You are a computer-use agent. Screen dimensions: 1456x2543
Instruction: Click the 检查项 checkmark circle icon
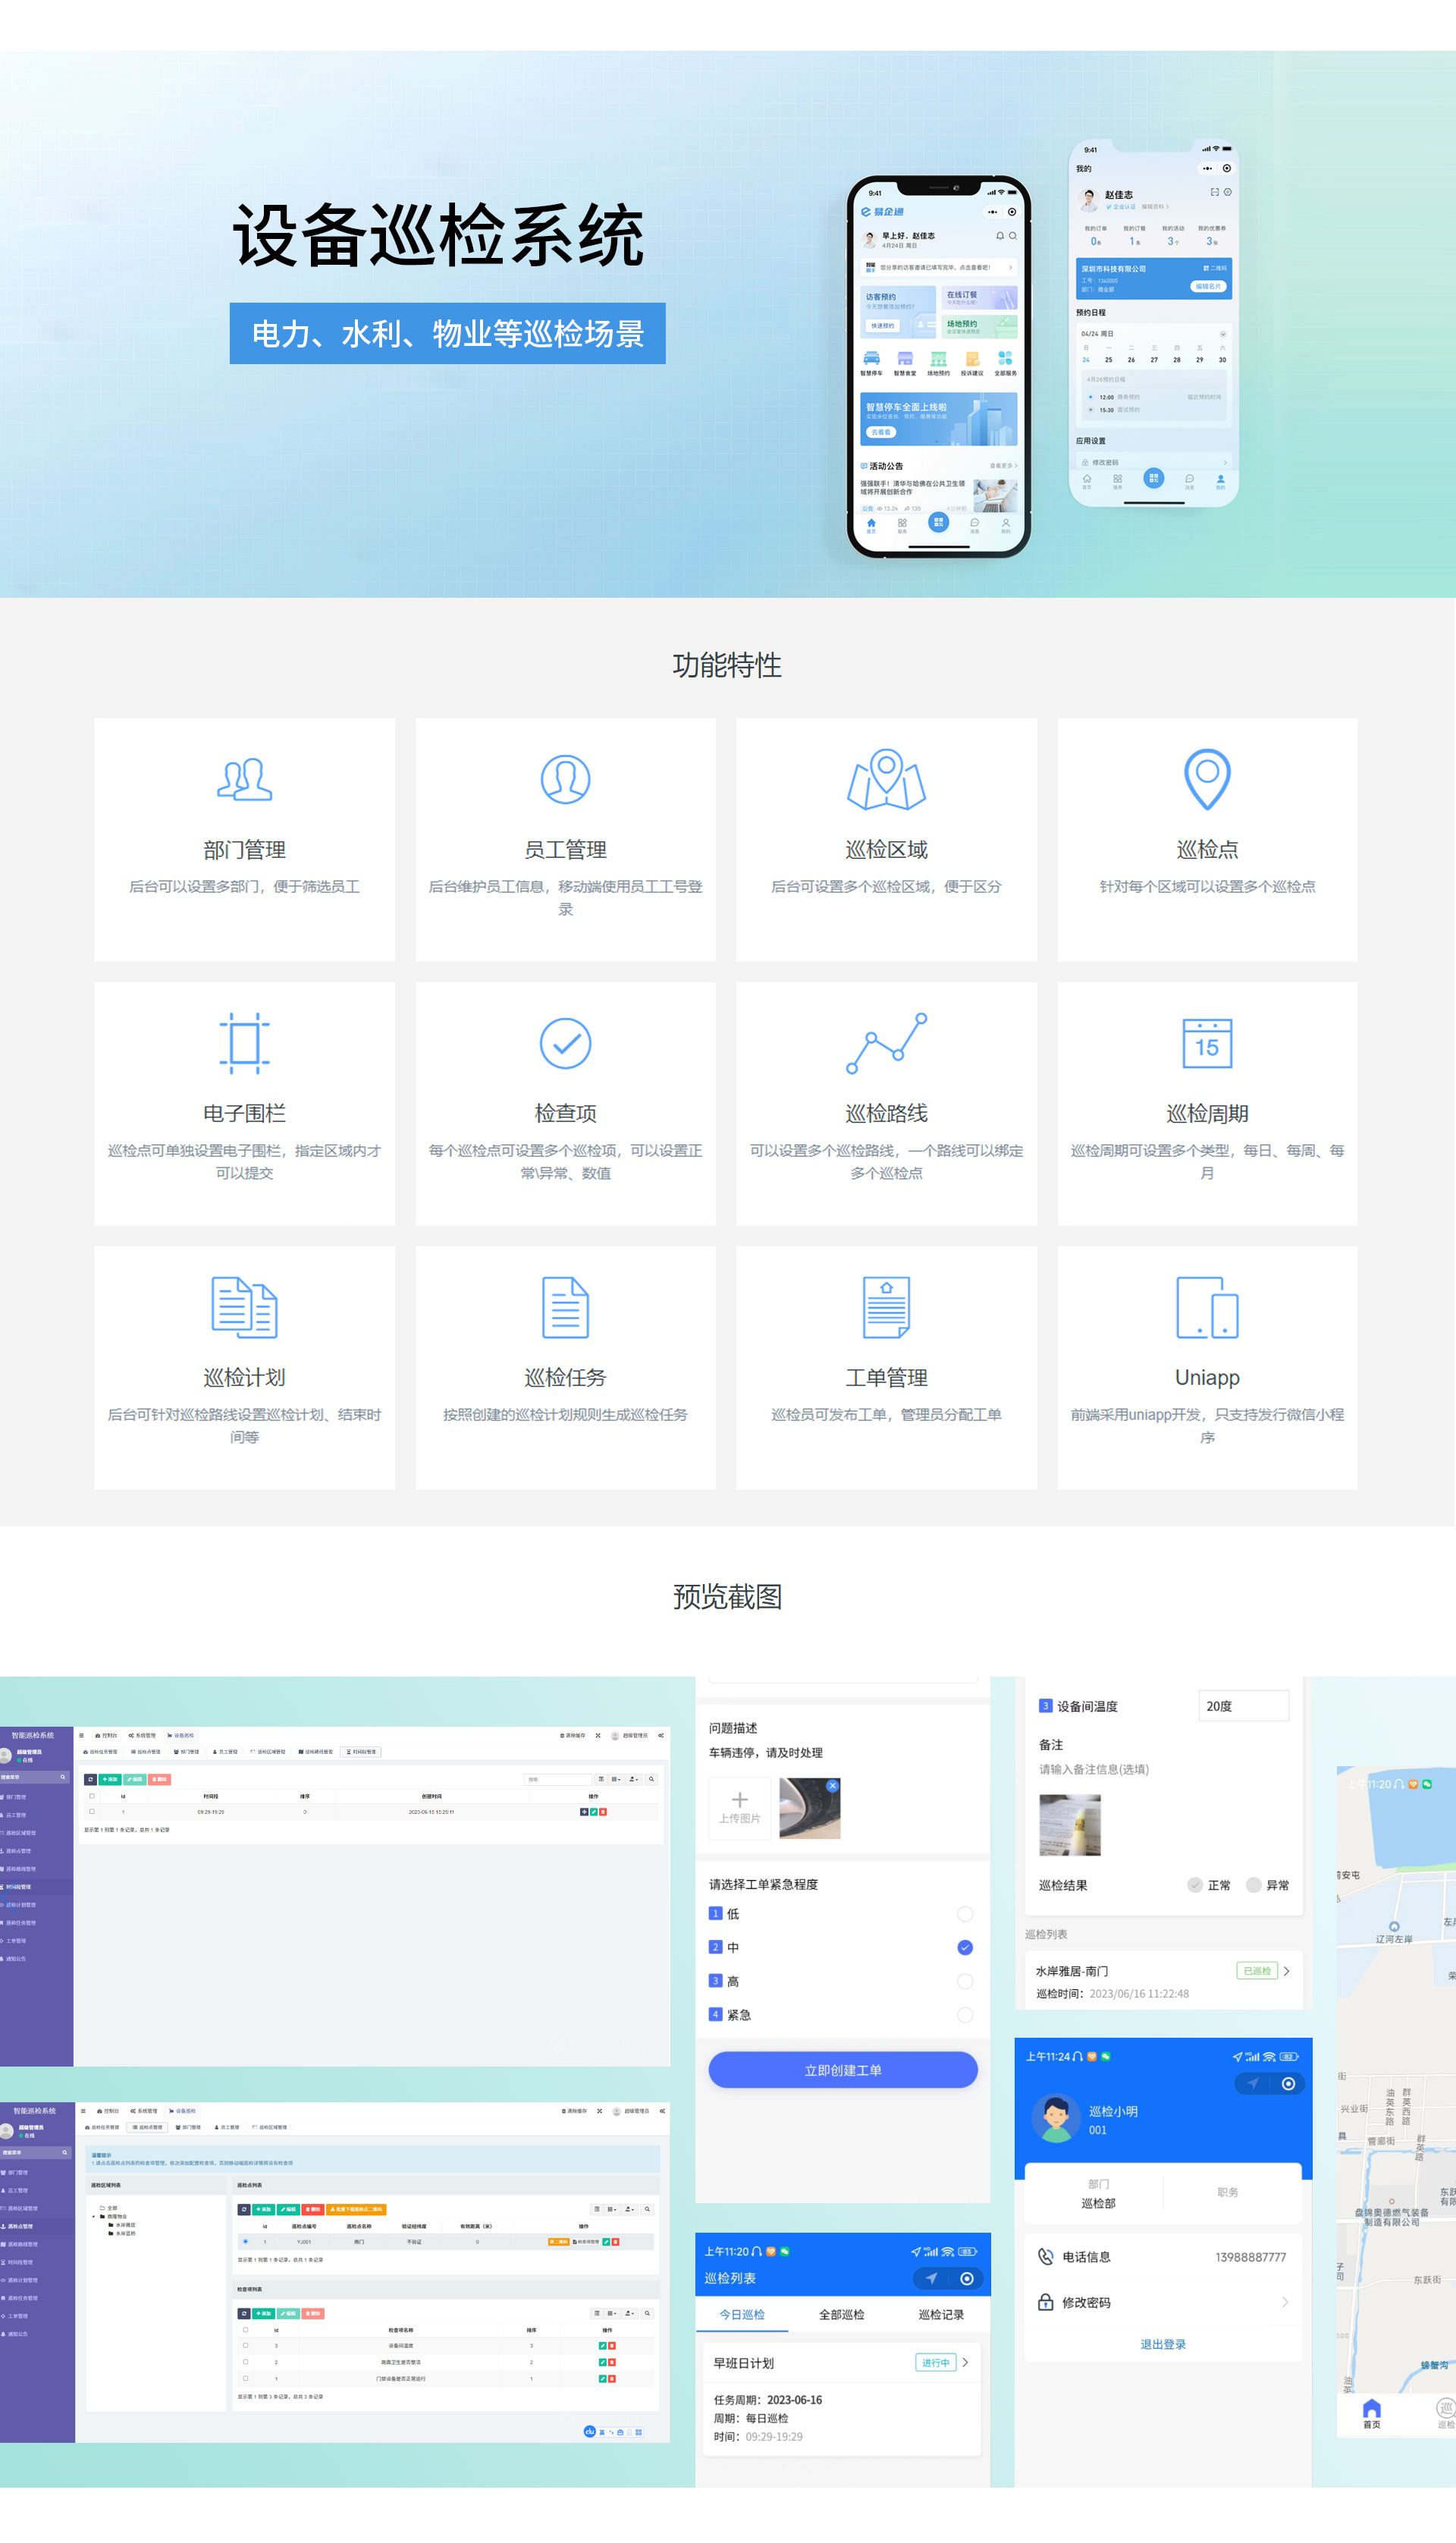click(565, 1043)
